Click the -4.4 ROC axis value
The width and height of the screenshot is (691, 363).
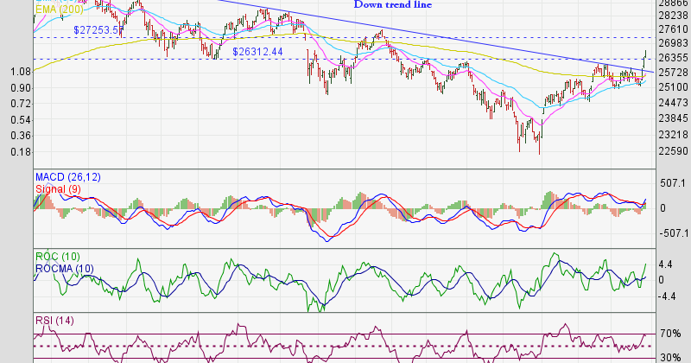point(667,296)
